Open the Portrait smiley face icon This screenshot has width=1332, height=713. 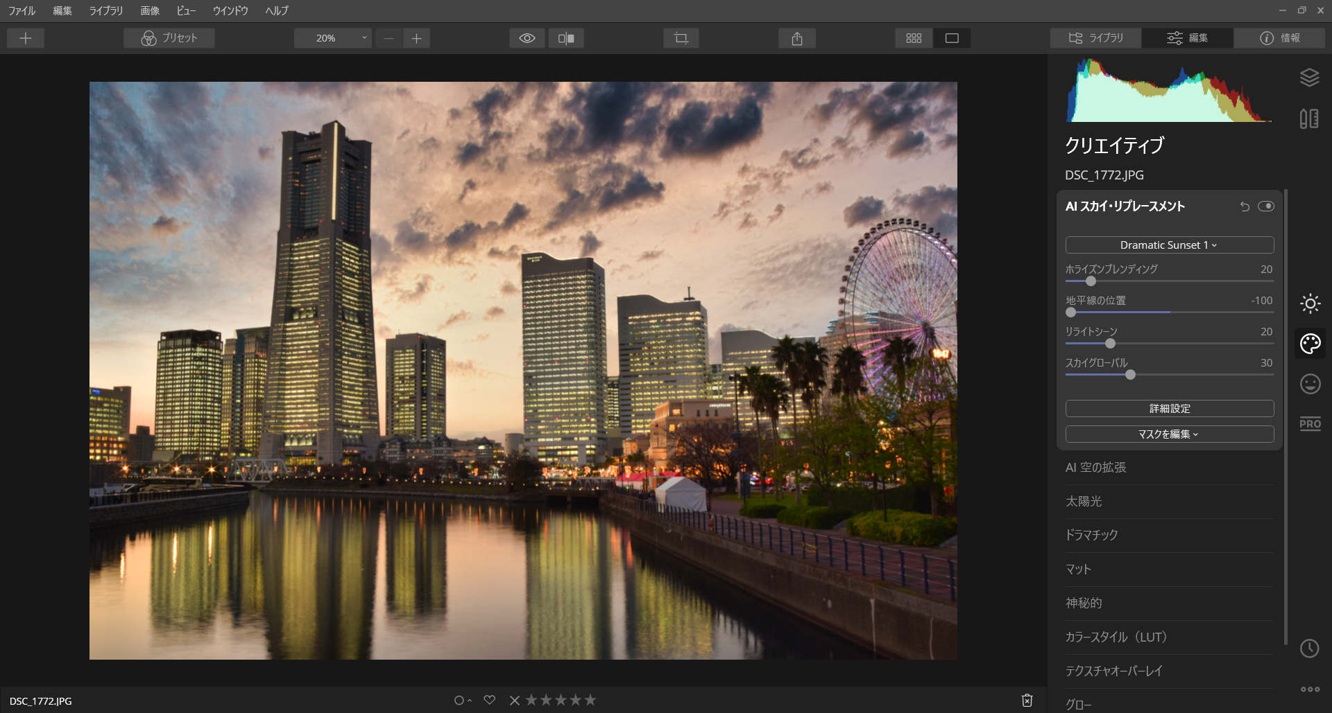1310,384
